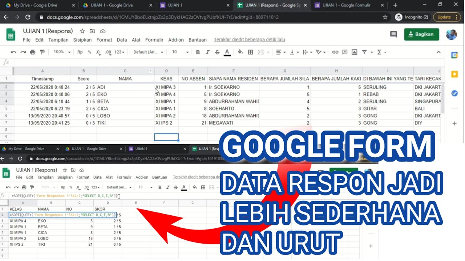Screen dimensions: 465x261
Task: Open text rotation dropdown in upper toolbar
Action: (320, 52)
